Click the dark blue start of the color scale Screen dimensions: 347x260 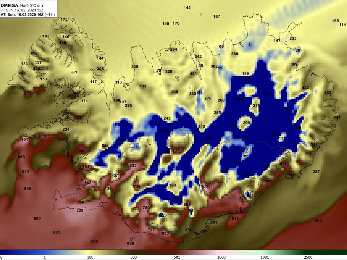[5, 252]
